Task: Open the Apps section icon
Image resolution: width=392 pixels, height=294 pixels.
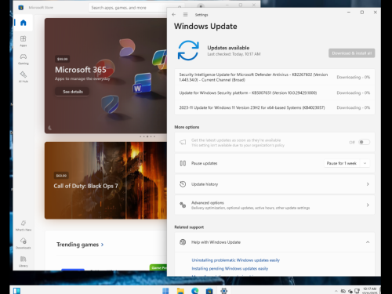Action: pyautogui.click(x=24, y=41)
